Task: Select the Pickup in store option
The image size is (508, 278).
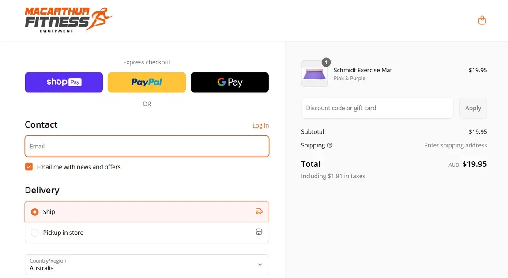Action: tap(147, 233)
